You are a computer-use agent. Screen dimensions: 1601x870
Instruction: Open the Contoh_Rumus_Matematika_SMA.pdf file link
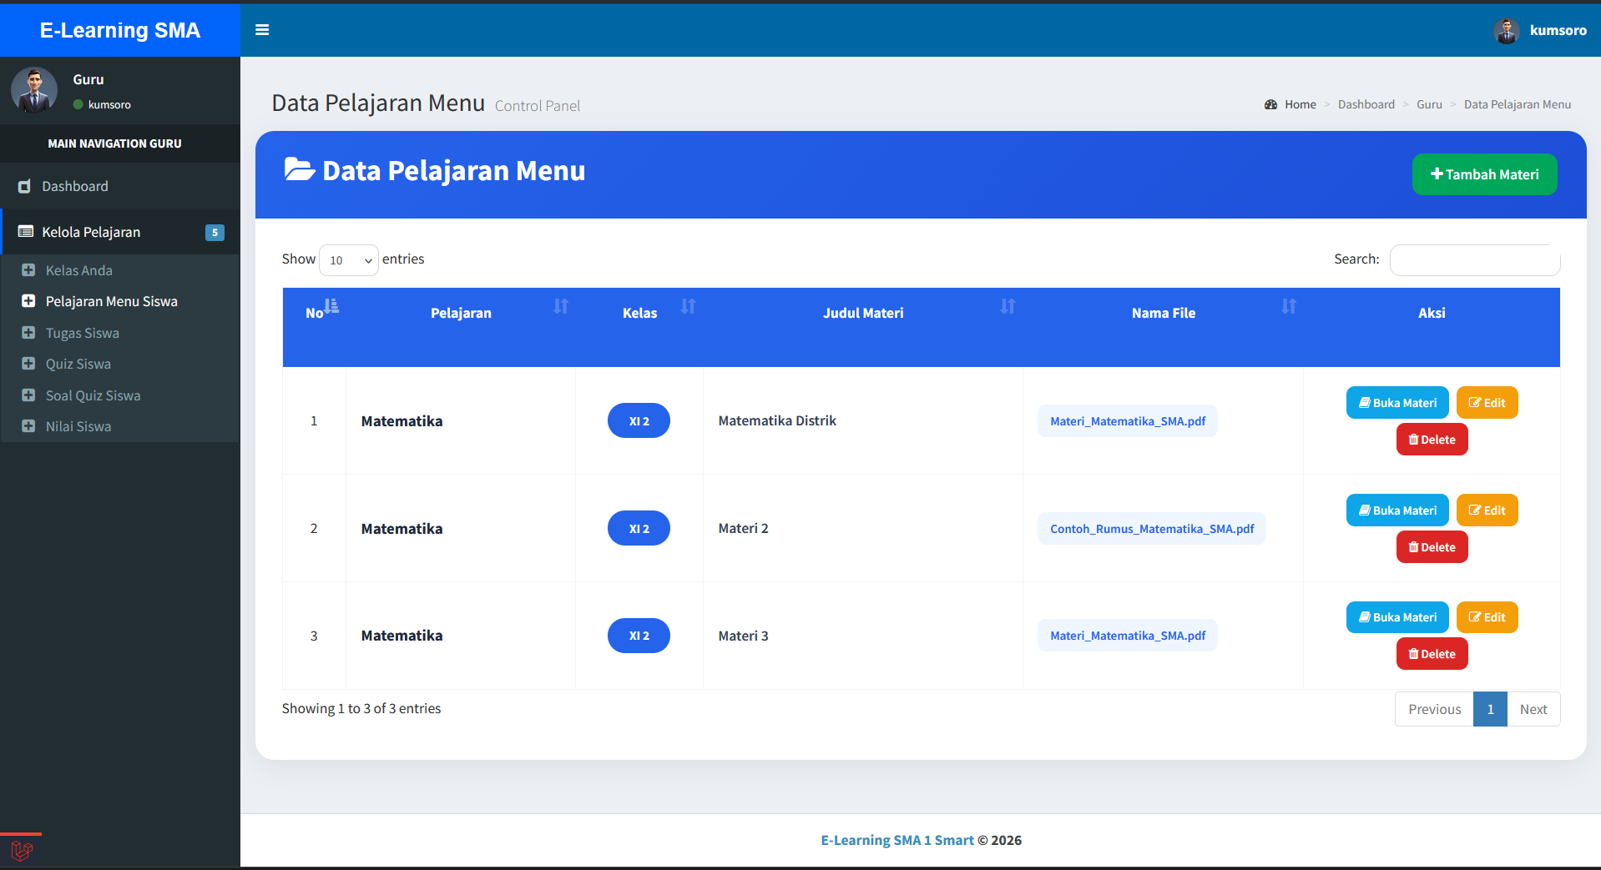1152,529
